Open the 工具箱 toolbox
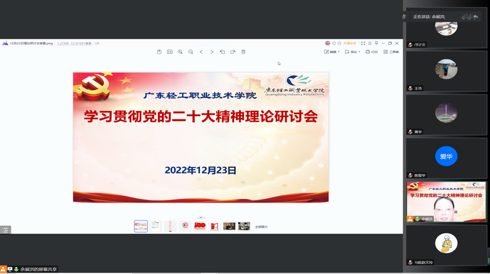This screenshot has height=274, width=490. tap(391, 52)
